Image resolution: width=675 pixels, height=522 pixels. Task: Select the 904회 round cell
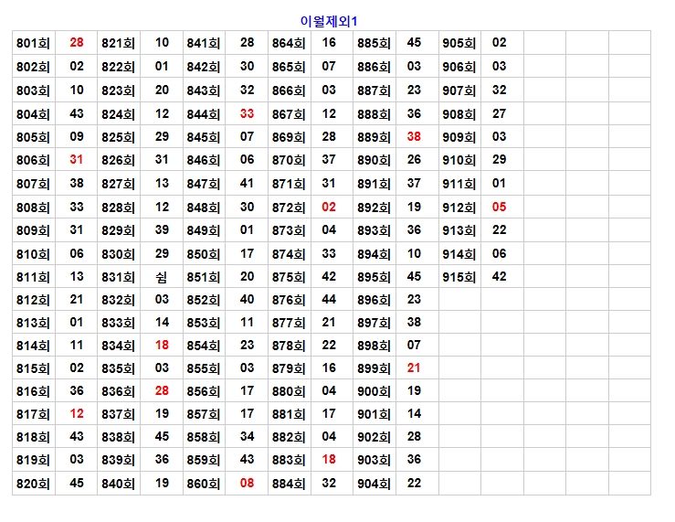click(x=374, y=484)
